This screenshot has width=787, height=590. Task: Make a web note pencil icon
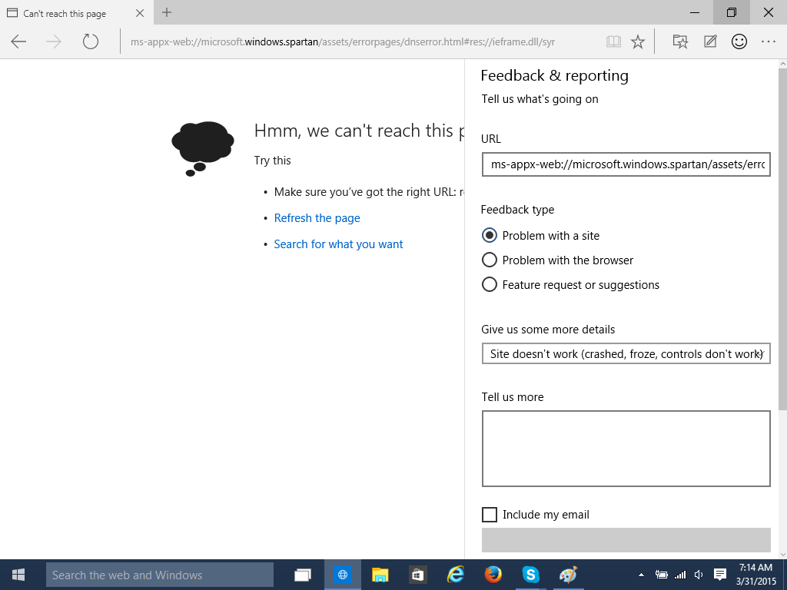tap(709, 41)
